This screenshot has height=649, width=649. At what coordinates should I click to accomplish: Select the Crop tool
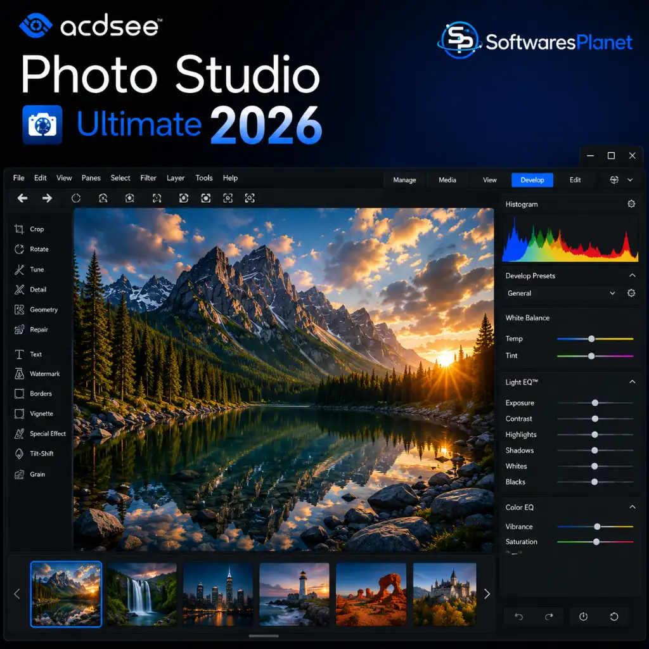point(29,229)
